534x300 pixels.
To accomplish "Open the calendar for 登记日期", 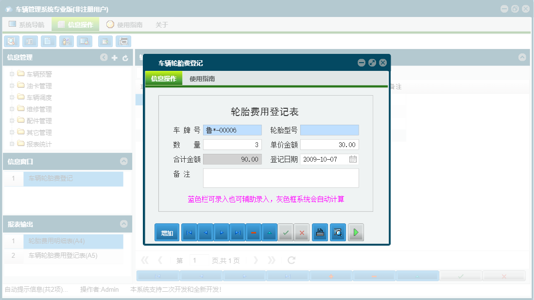I will pos(353,159).
